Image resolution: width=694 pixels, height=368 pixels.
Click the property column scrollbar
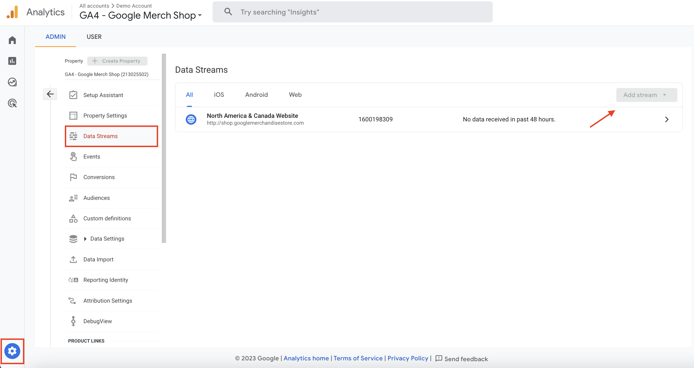[164, 148]
